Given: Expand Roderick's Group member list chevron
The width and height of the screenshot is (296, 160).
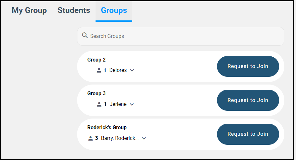Looking at the screenshot, I should click(x=144, y=138).
